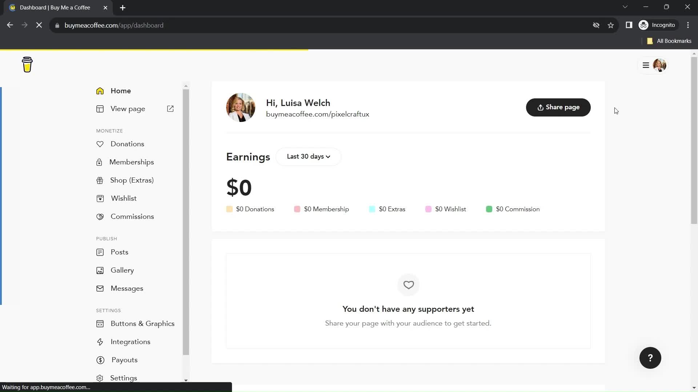Click the buymeacoffee.com/pixelcraftux profile link
This screenshot has width=698, height=392.
pos(317,114)
